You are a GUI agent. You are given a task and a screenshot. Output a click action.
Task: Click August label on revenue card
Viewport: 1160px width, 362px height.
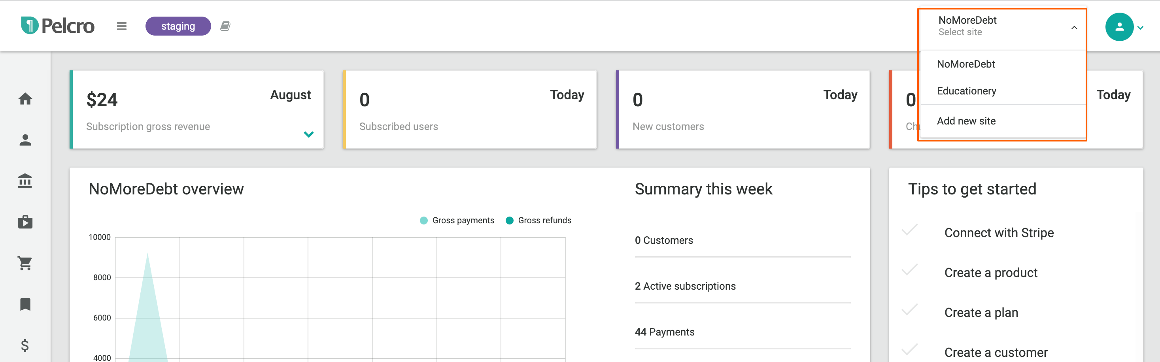point(291,95)
